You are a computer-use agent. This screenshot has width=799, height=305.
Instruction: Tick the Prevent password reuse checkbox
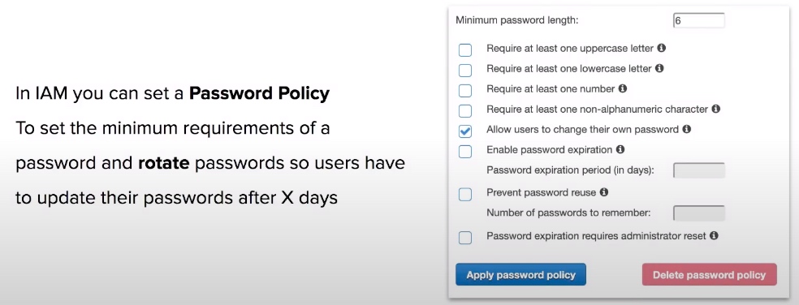click(x=465, y=195)
